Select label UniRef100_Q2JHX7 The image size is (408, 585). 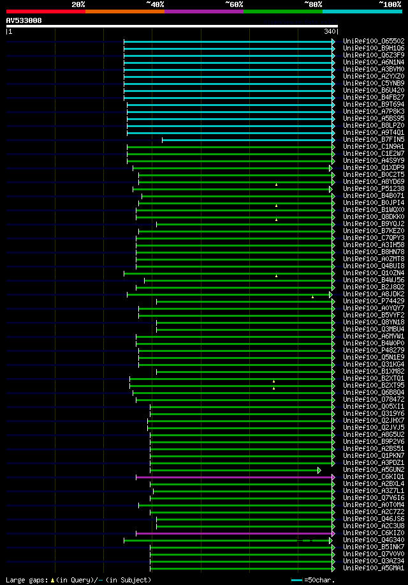pyautogui.click(x=374, y=420)
